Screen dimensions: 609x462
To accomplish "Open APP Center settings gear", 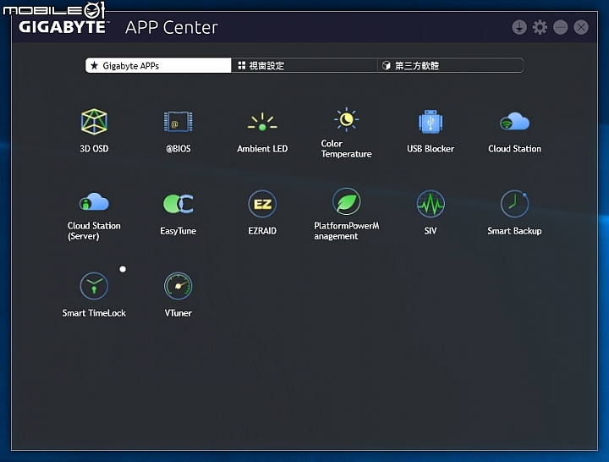I will point(540,27).
